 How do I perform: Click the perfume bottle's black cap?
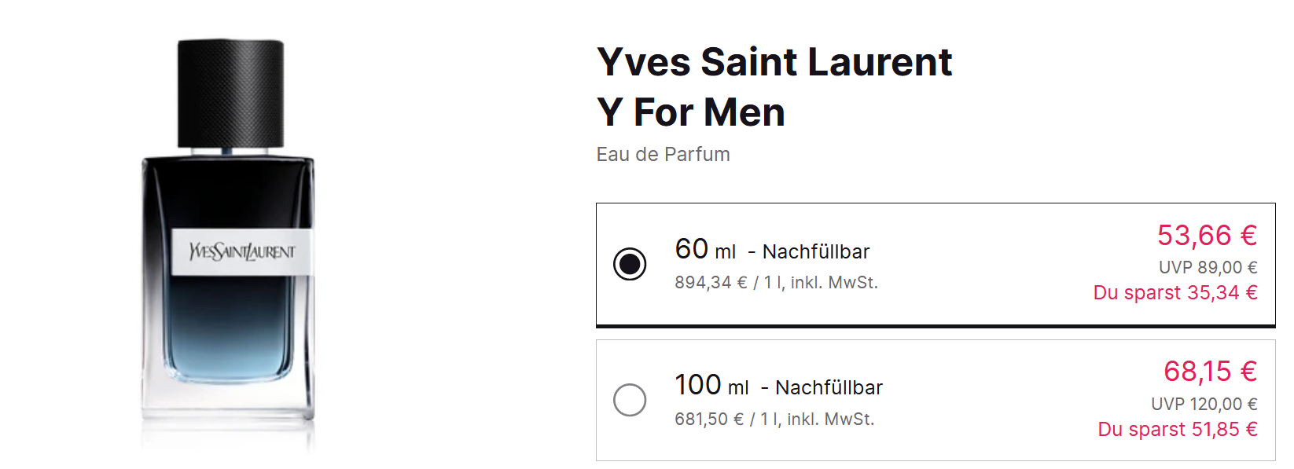click(x=230, y=93)
